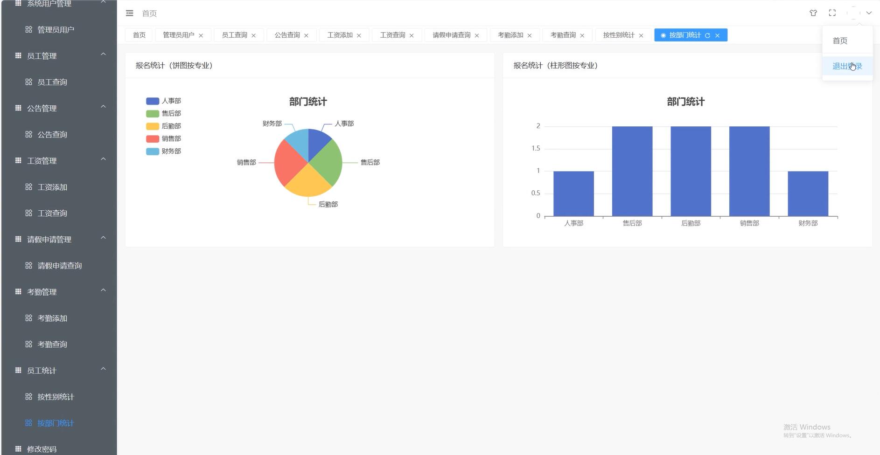Close the 请假申请查询 tab
880x455 pixels.
pos(477,35)
